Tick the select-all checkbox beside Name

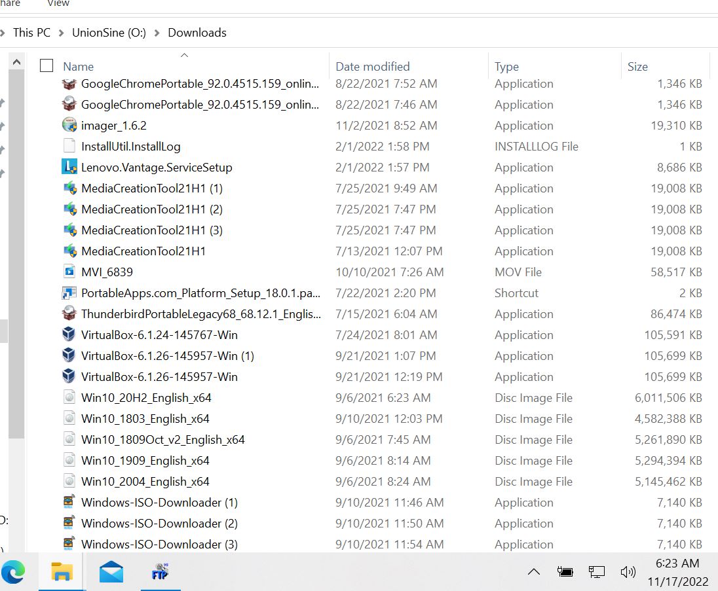[x=47, y=66]
